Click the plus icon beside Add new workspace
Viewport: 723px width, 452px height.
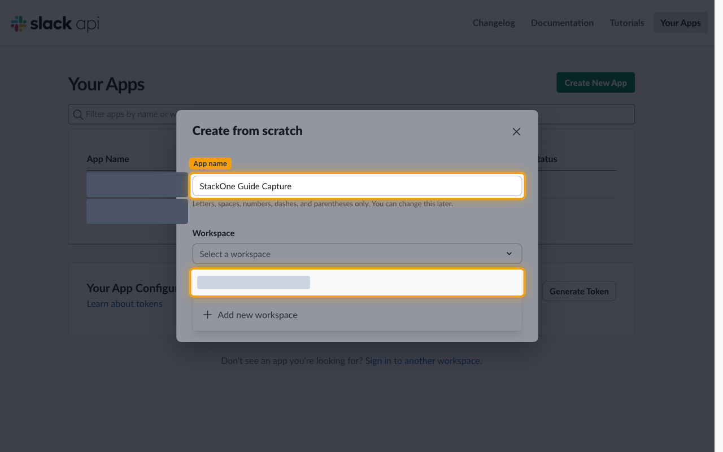pyautogui.click(x=207, y=315)
